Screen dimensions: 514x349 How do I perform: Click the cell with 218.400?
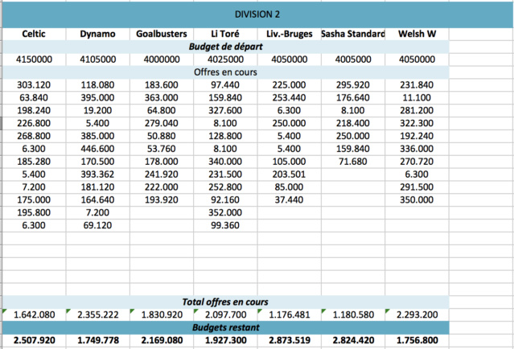point(353,123)
